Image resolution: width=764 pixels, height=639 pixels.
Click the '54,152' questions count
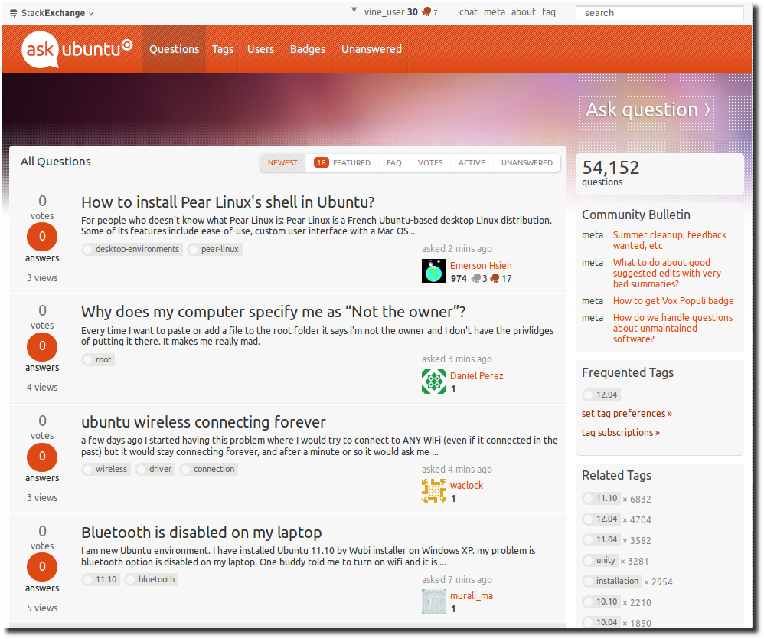coord(611,168)
